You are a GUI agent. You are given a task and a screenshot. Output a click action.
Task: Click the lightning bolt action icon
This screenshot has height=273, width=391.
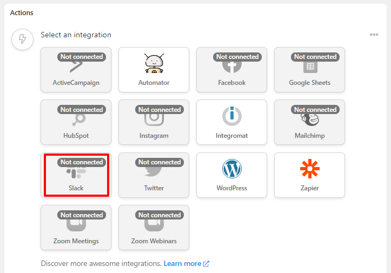click(22, 39)
